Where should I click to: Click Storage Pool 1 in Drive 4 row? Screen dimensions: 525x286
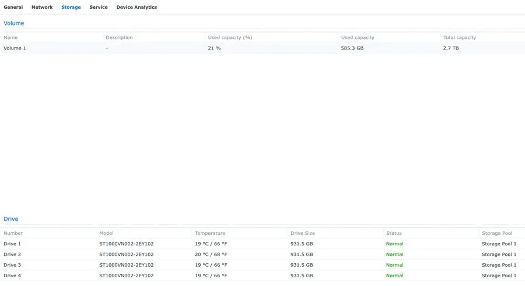499,276
